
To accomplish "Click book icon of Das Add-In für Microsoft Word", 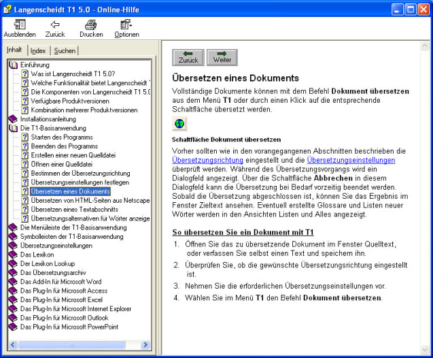I will pos(14,282).
